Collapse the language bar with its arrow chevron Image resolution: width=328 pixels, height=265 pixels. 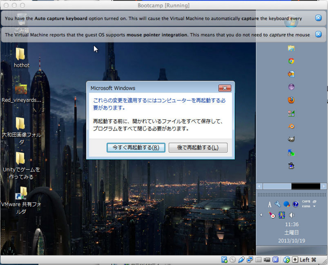coord(261,215)
